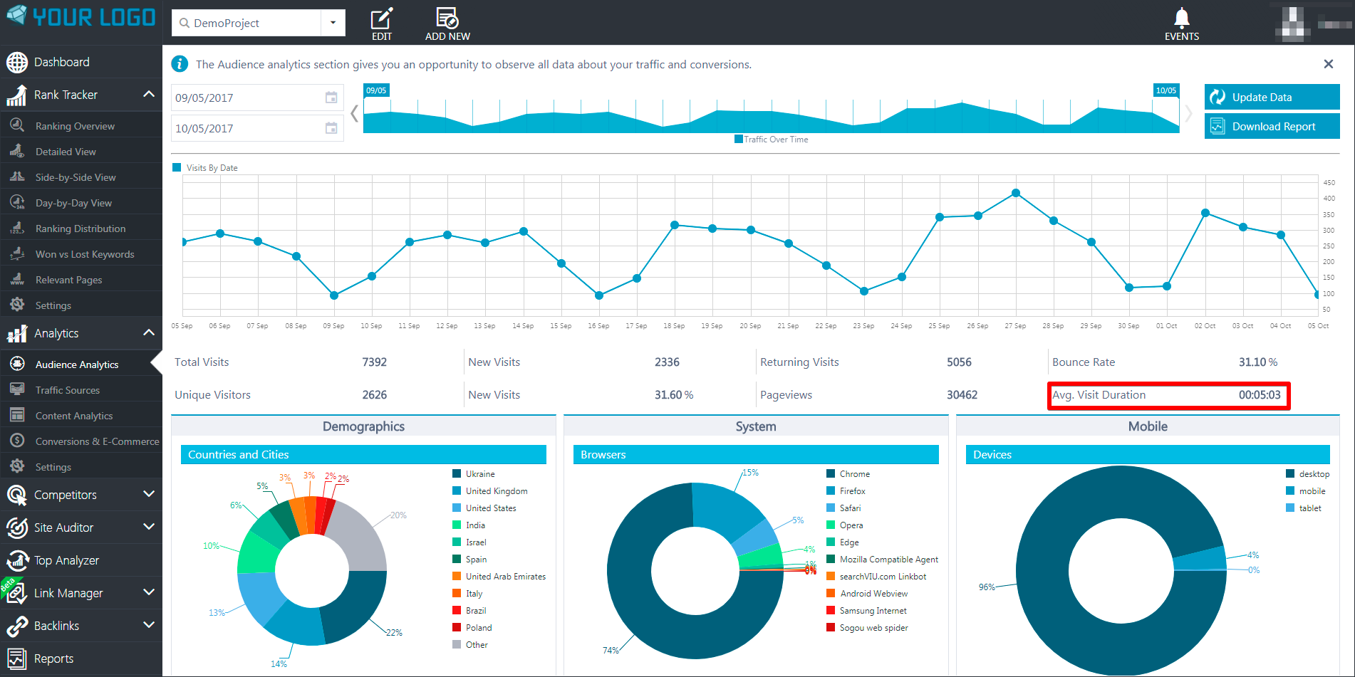Open calendar picker for 10/05/2017 end date

pos(331,128)
